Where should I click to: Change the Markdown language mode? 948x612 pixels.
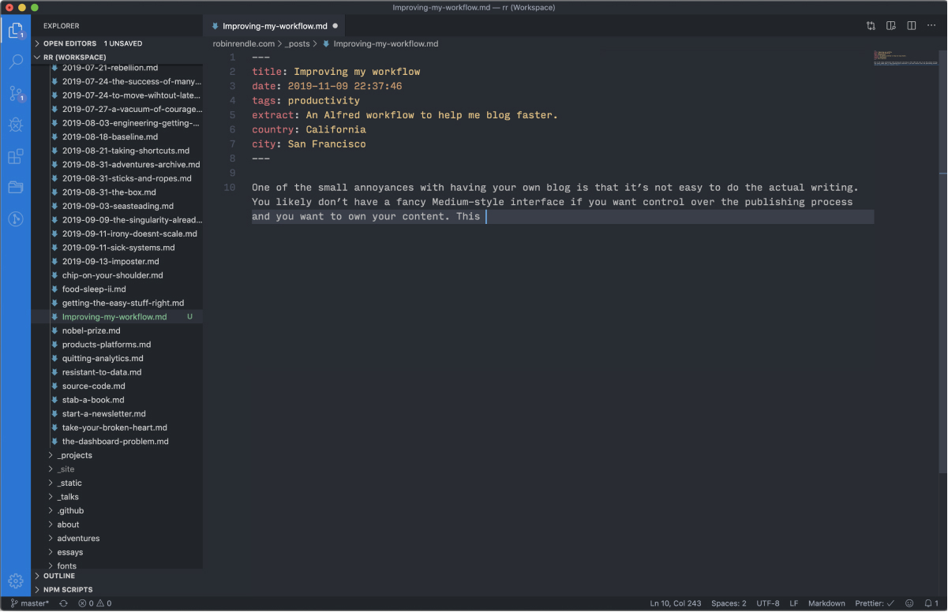click(x=826, y=603)
